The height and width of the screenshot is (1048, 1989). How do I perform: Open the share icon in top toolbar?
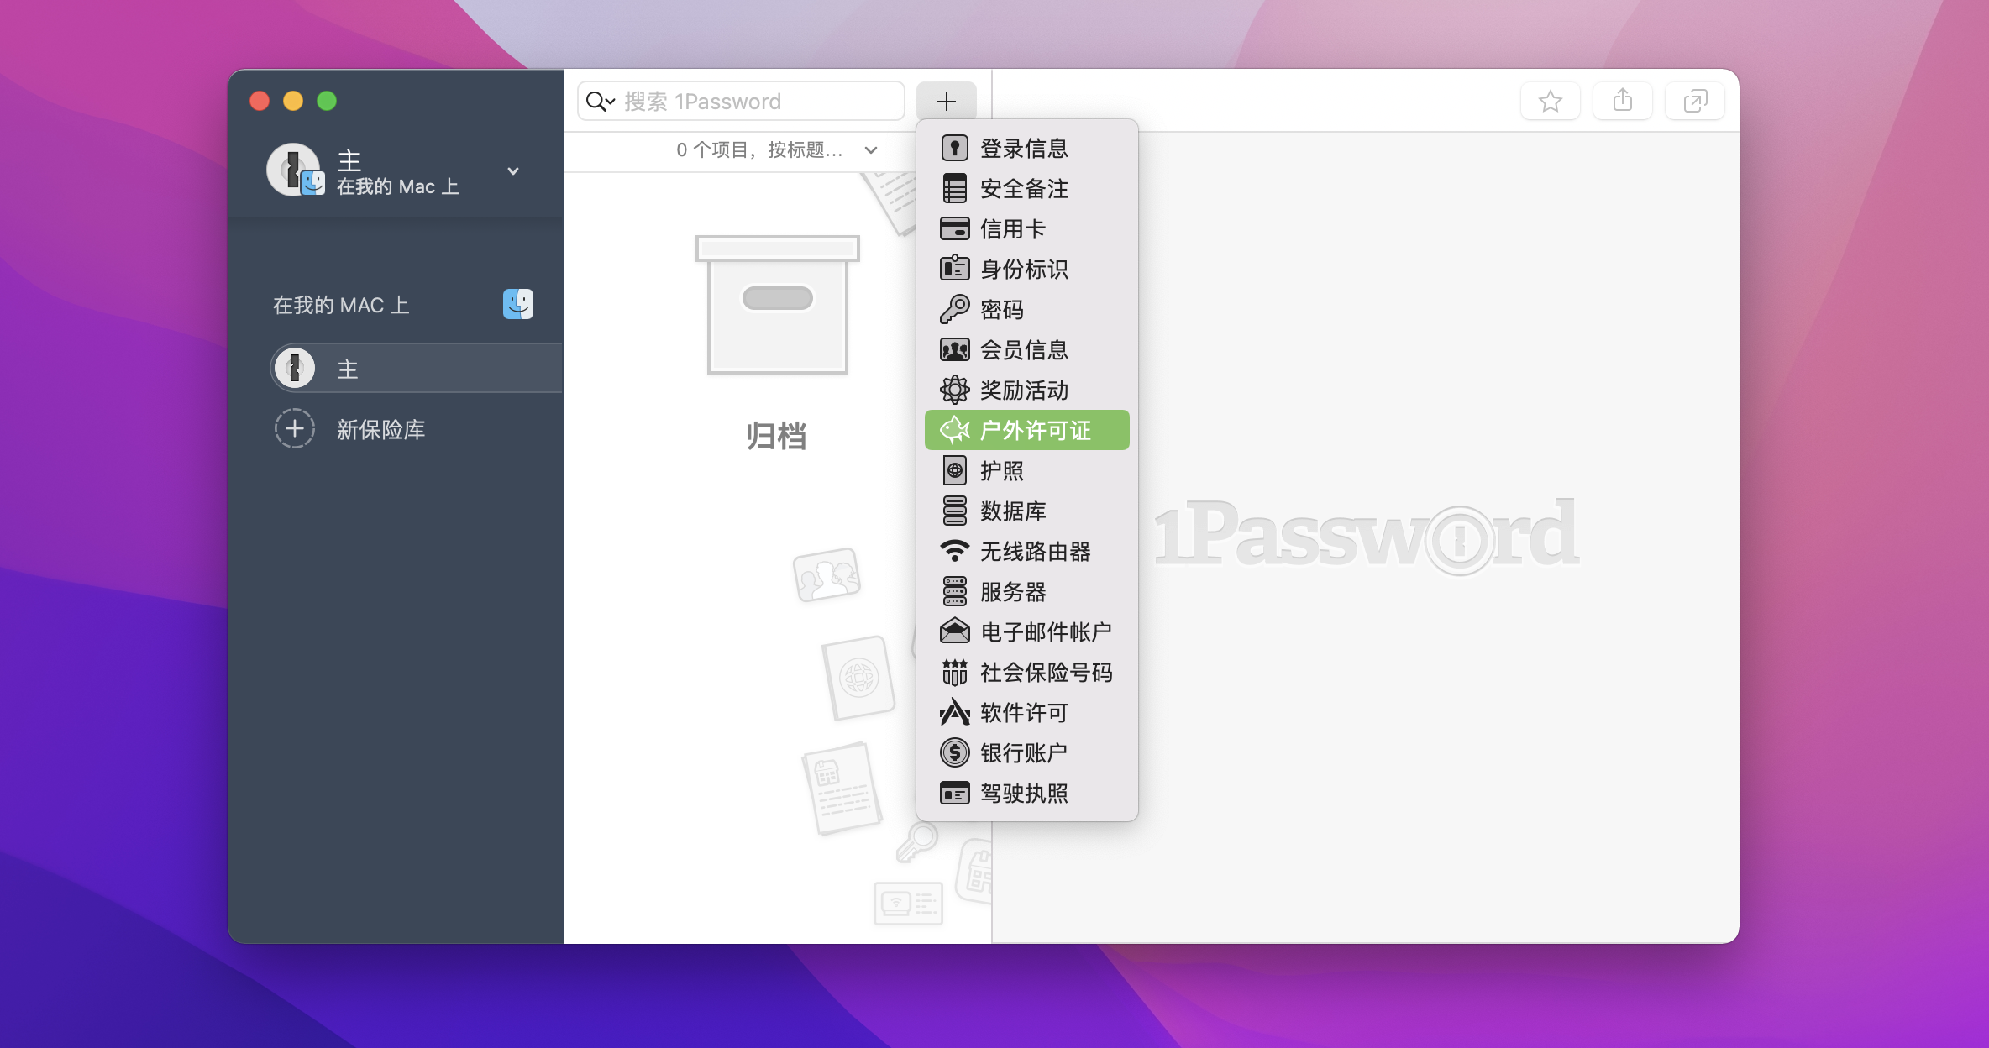1622,102
